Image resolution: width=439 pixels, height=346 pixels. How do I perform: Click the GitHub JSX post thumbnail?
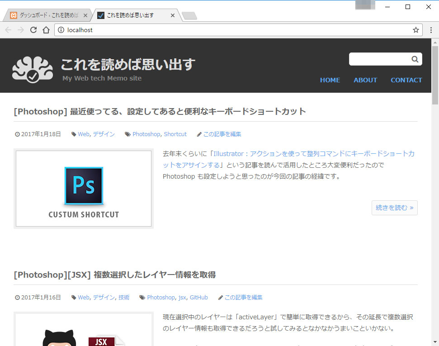pos(84,329)
